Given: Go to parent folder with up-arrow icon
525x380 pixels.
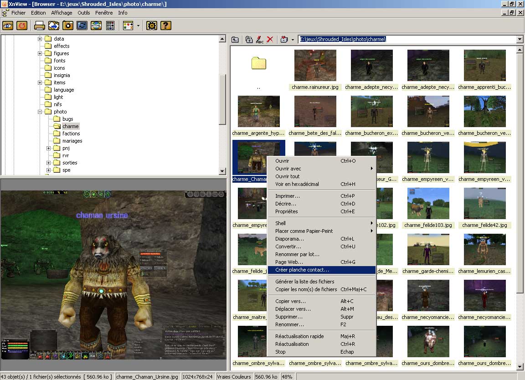Looking at the screenshot, I should pos(235,40).
